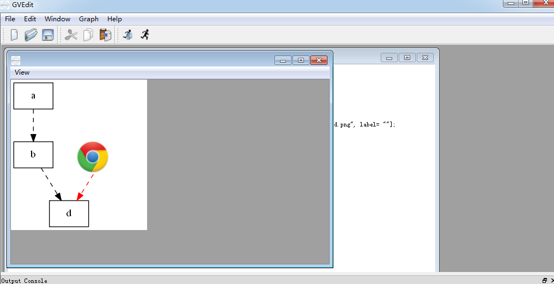Click the red dashed edge arrow
Image resolution: width=554 pixels, height=284 pixels.
click(85, 187)
